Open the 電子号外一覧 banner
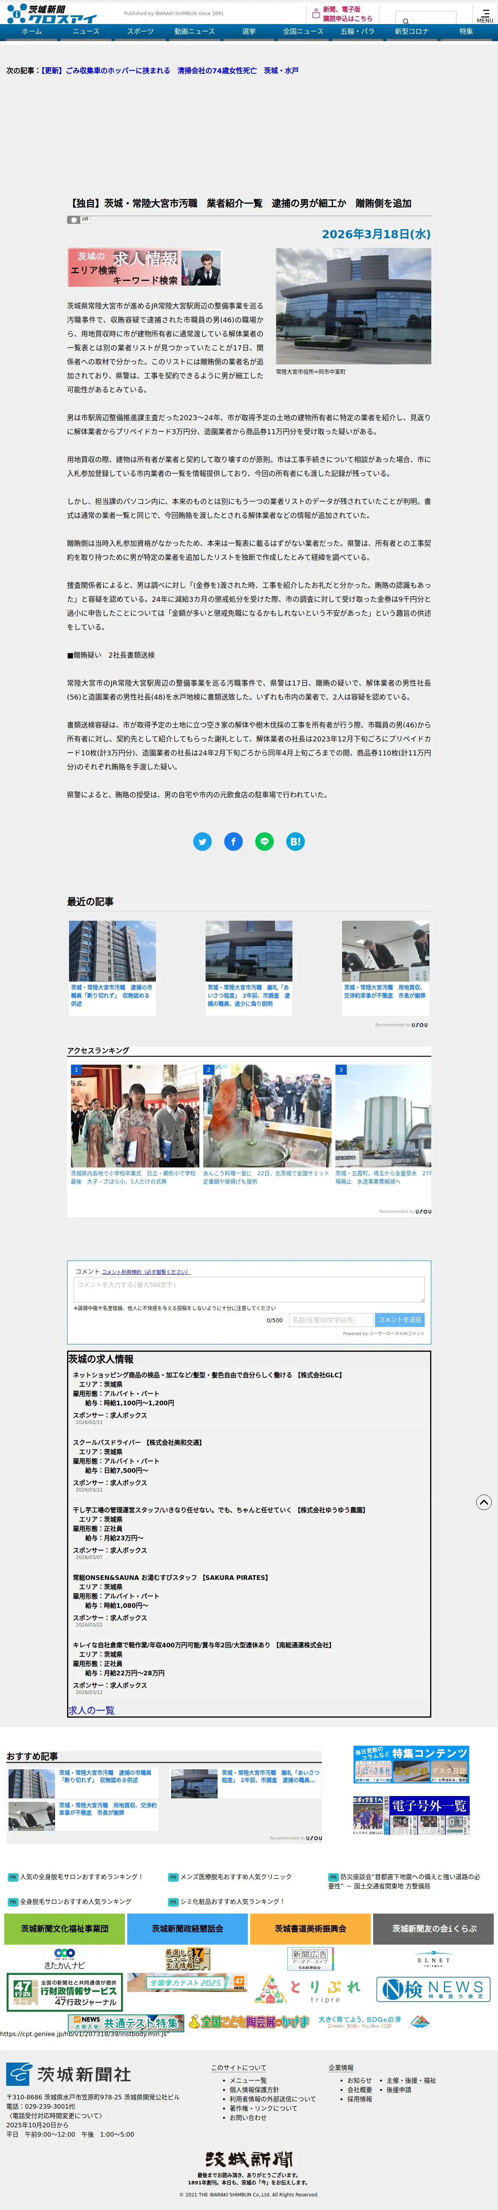498x2210 pixels. [x=411, y=1815]
